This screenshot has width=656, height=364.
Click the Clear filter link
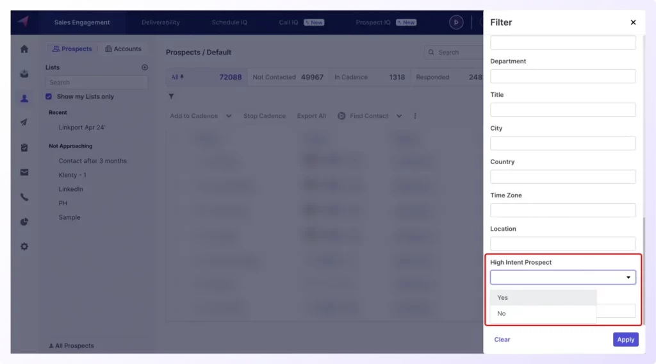[x=502, y=339]
